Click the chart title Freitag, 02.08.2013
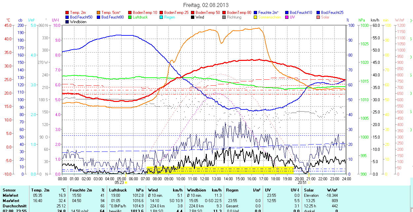 coord(206,5)
